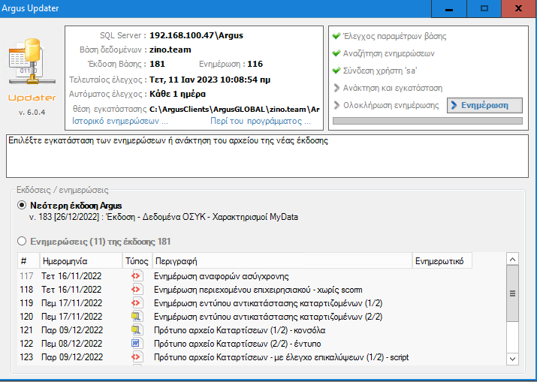Click scroll down arrow in updates list
Screen dimensions: 537x382
[x=512, y=361]
